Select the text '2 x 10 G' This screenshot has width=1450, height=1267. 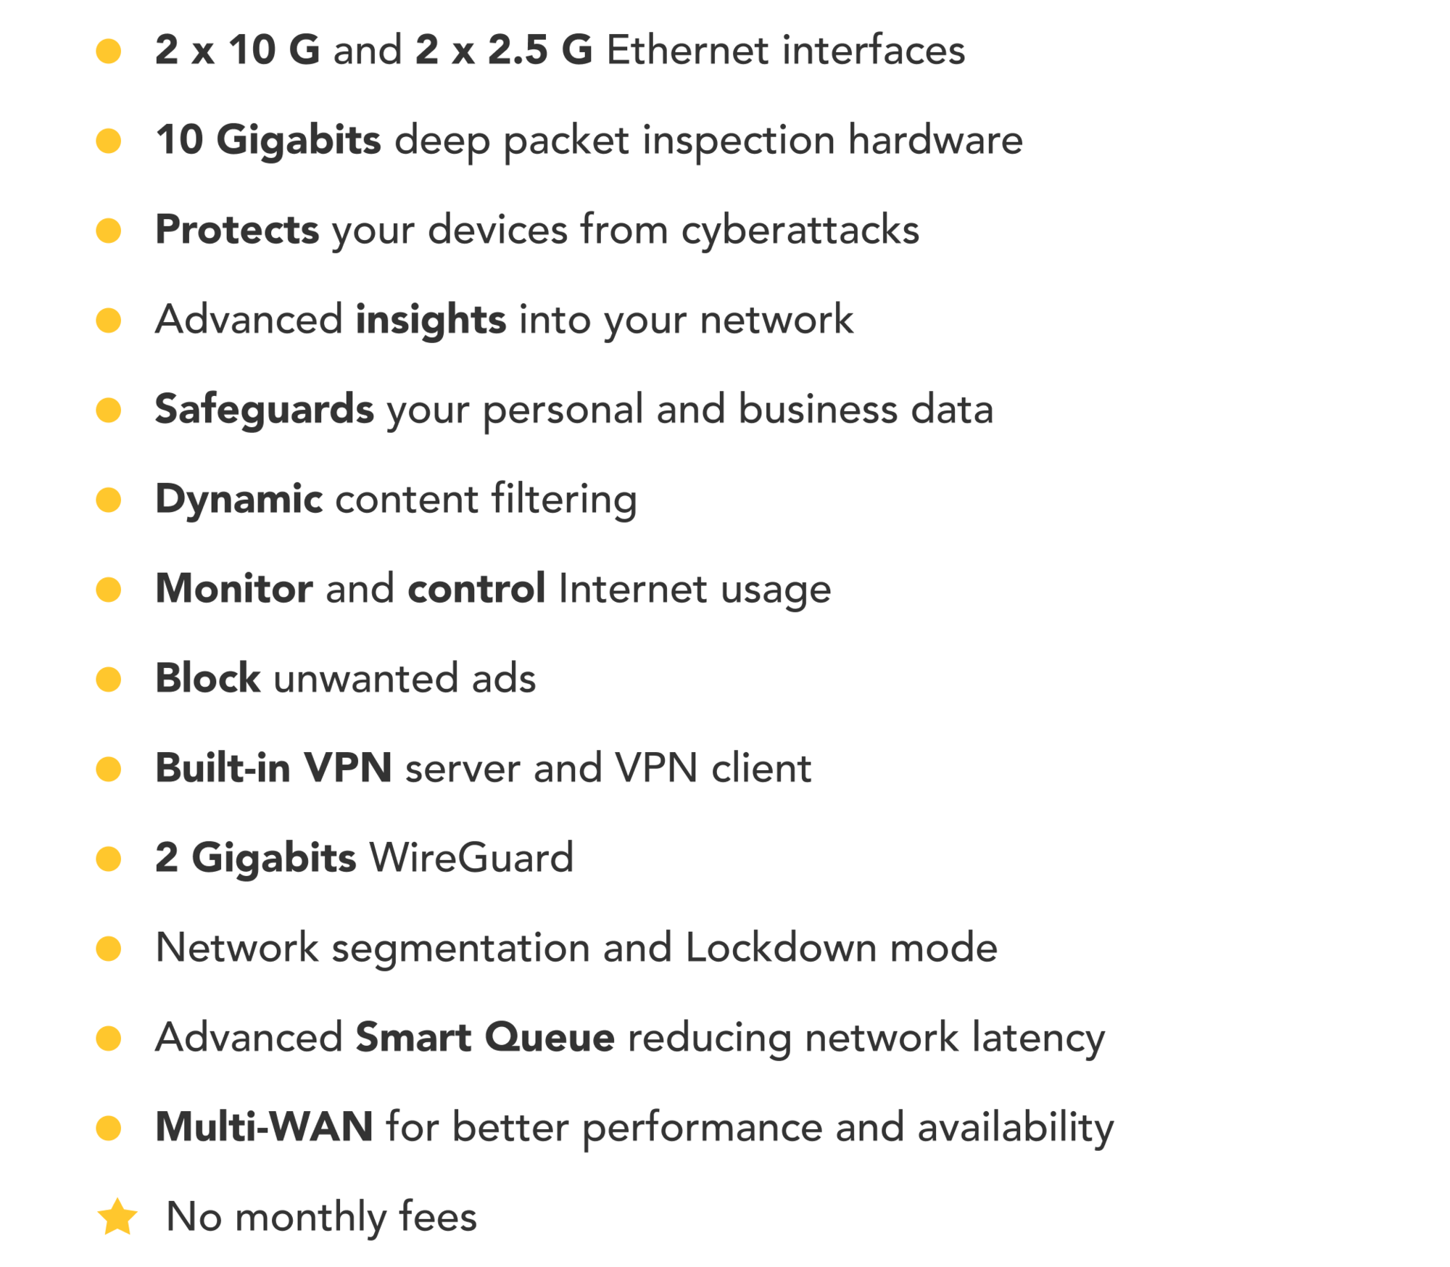pyautogui.click(x=238, y=51)
